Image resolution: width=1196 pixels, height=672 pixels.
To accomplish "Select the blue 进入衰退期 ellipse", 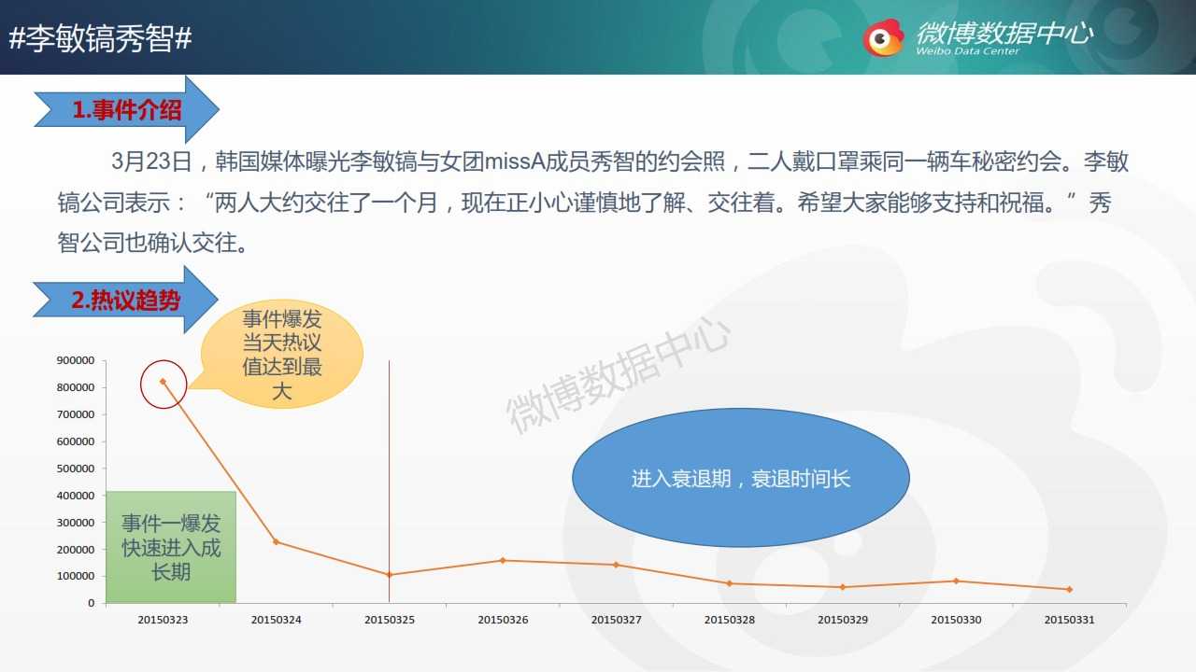I will tap(740, 478).
